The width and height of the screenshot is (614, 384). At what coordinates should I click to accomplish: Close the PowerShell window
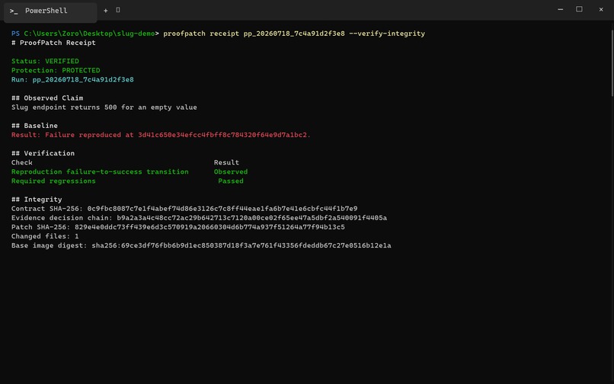[x=601, y=9]
